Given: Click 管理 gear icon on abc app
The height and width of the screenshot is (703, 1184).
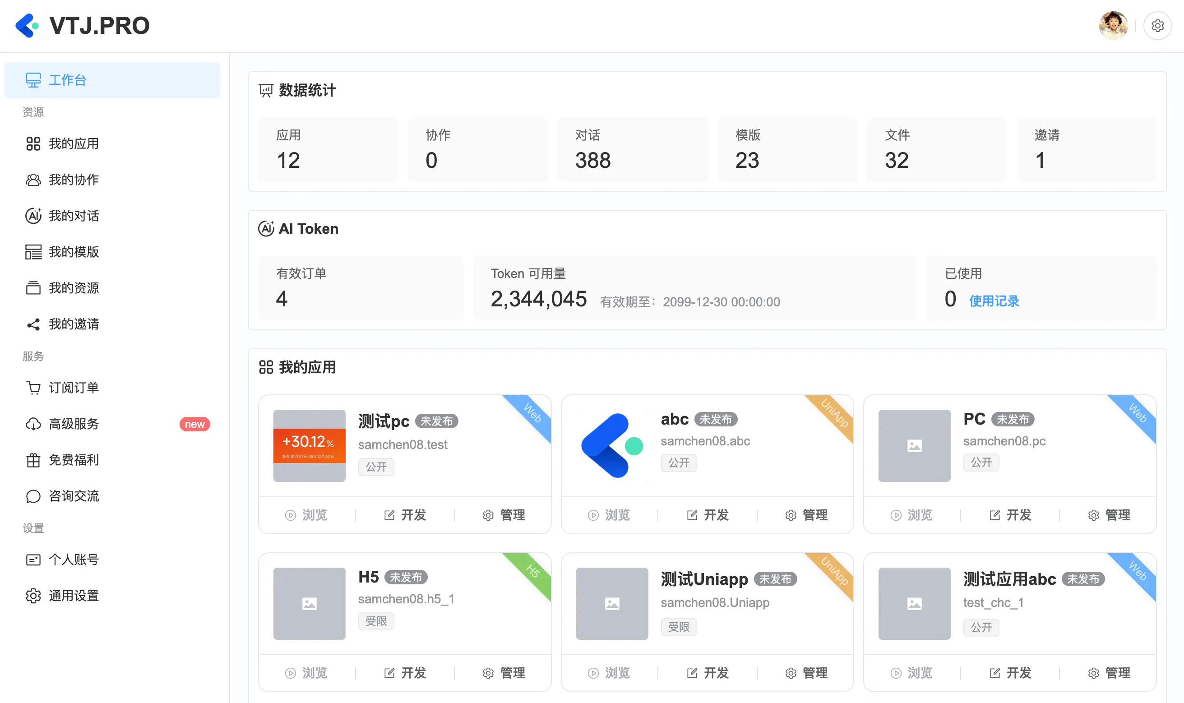Looking at the screenshot, I should pyautogui.click(x=791, y=515).
